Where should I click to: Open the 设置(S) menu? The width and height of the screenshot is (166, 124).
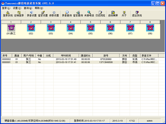click(x=17, y=8)
